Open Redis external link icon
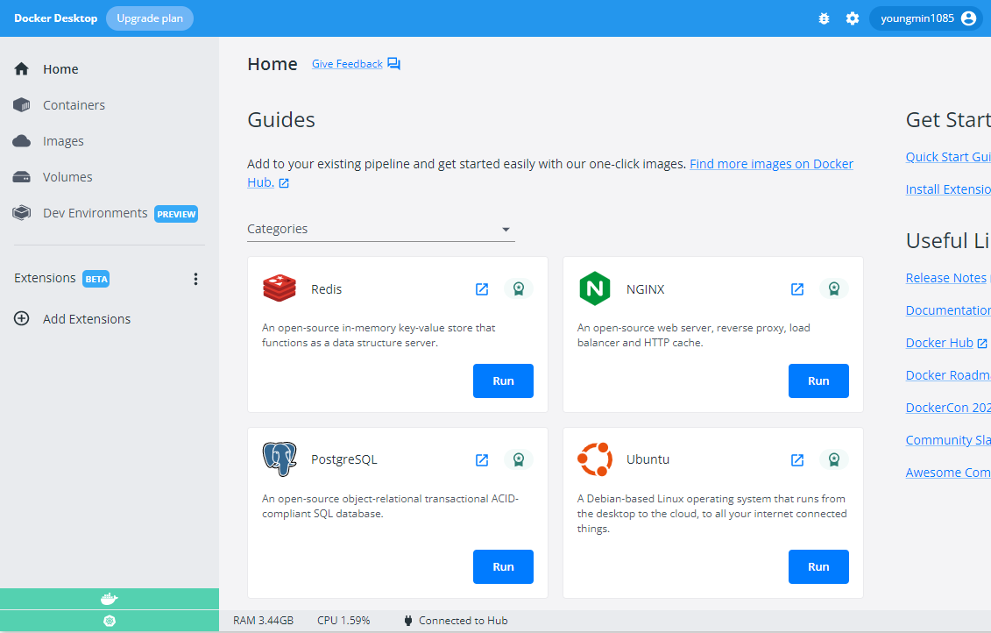The width and height of the screenshot is (991, 633). [482, 289]
